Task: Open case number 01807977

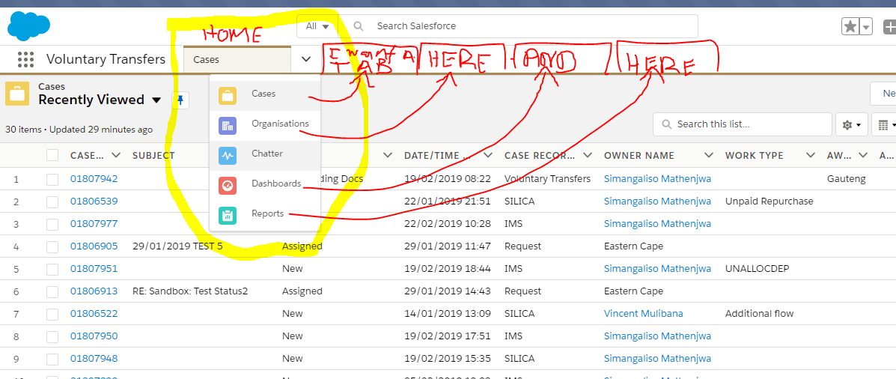Action: click(94, 223)
